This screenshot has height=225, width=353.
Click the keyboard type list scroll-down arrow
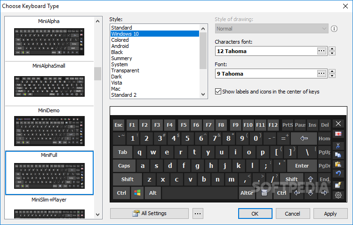(x=97, y=215)
